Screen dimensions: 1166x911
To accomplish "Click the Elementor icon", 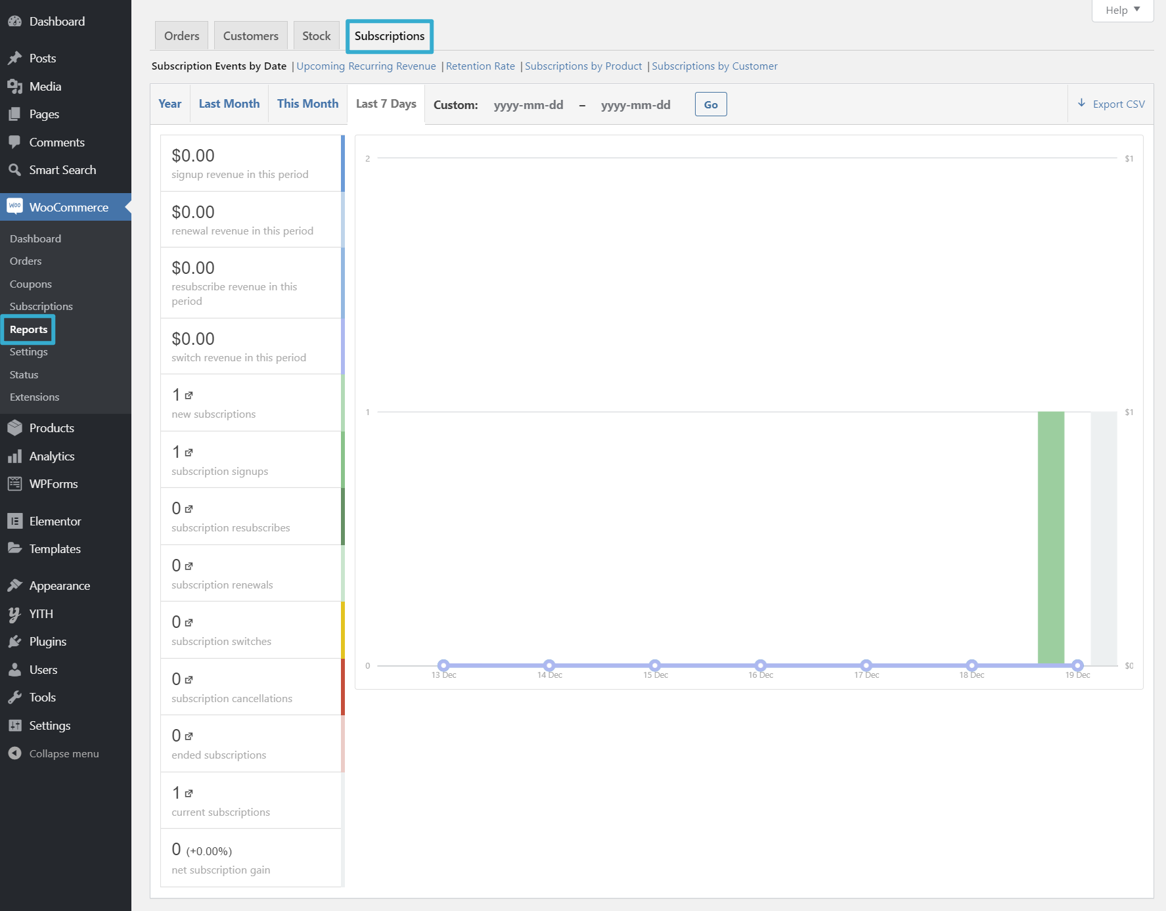I will click(x=14, y=521).
